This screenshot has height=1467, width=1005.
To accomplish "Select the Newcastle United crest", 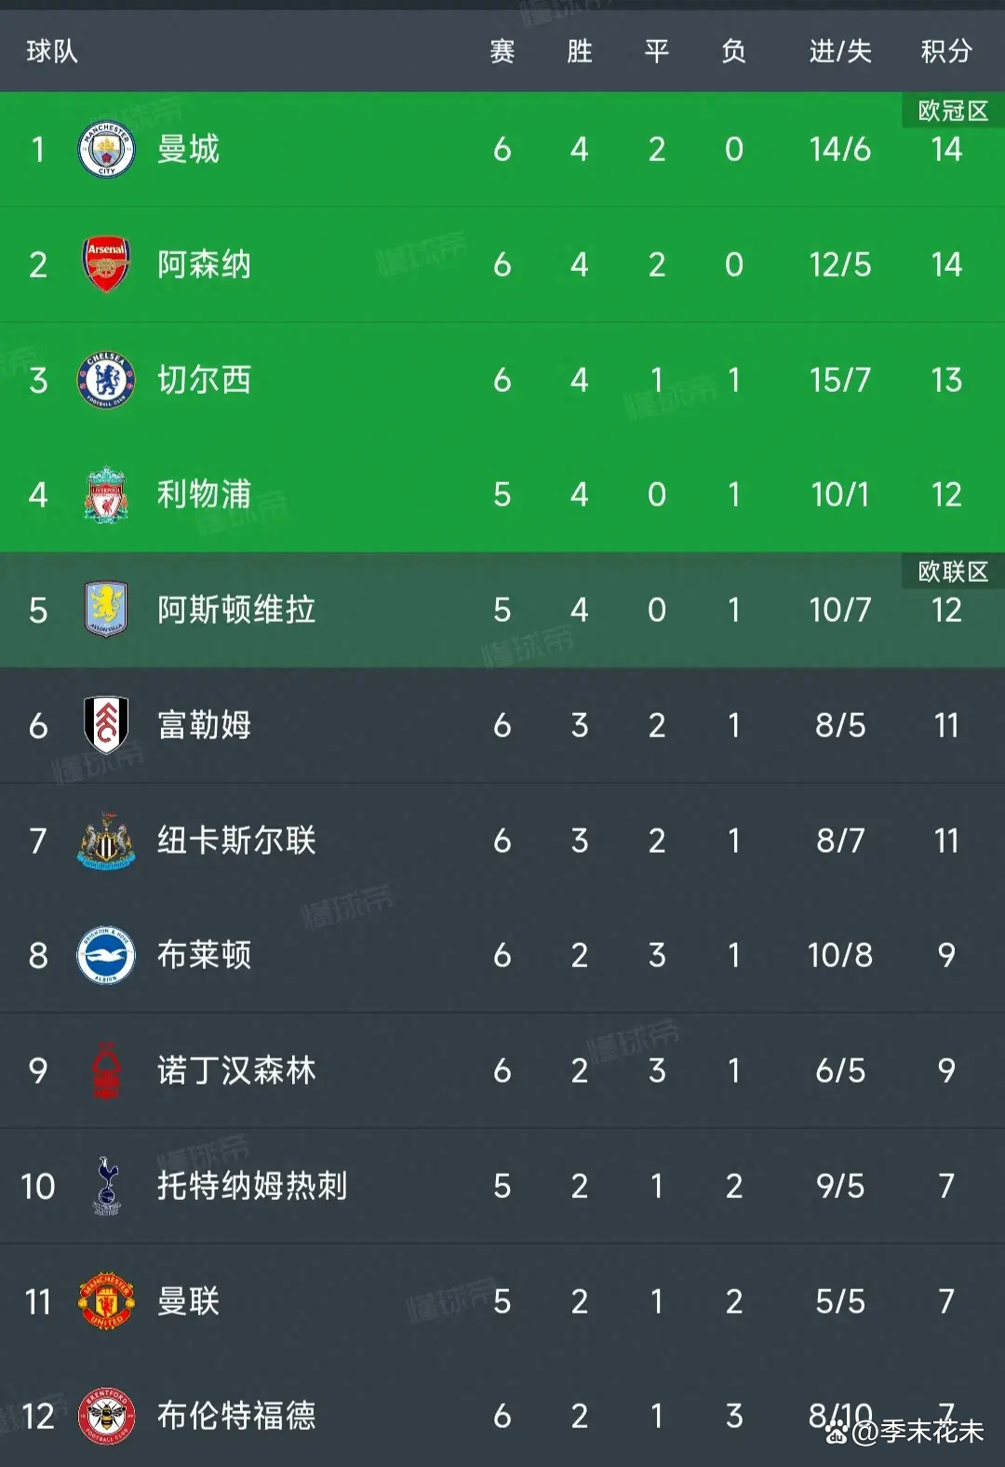I will point(106,841).
